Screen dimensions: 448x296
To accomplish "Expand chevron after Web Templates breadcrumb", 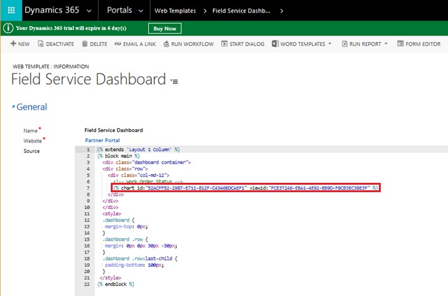I will point(205,11).
